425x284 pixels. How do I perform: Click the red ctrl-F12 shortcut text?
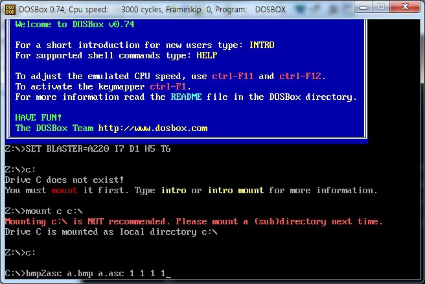coord(300,76)
